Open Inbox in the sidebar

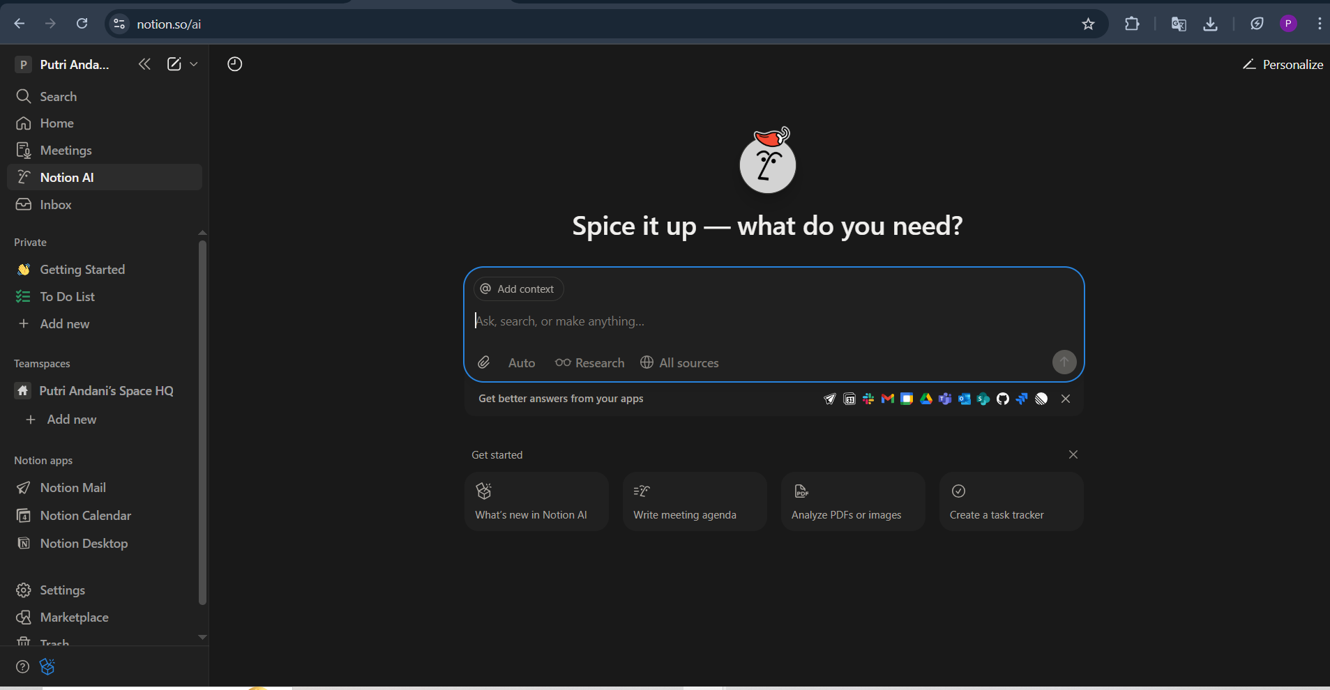click(x=56, y=204)
